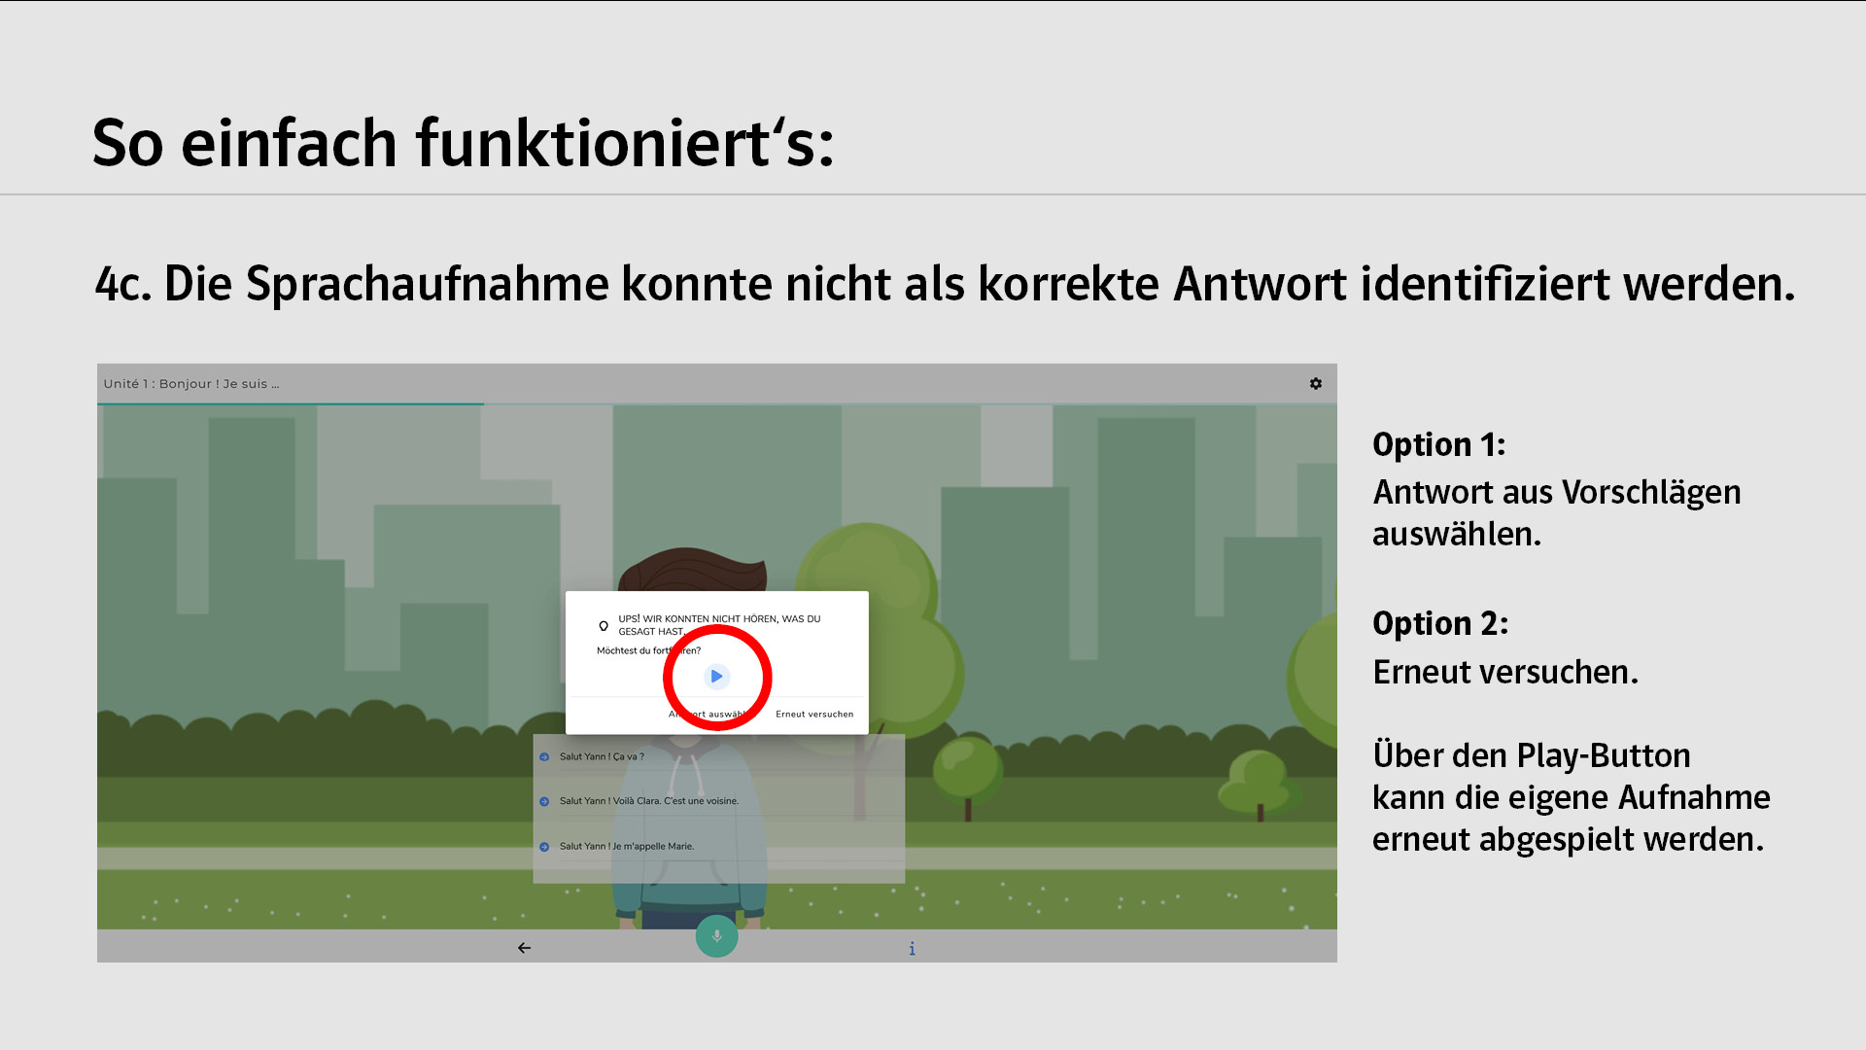The image size is (1866, 1050).
Task: Click the 'Option 2:' heading
Action: pos(1440,624)
